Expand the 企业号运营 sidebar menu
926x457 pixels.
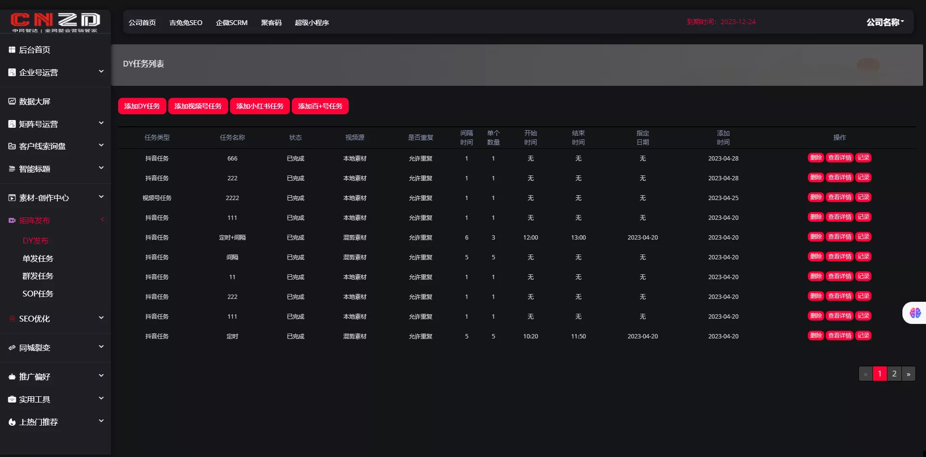click(x=101, y=72)
